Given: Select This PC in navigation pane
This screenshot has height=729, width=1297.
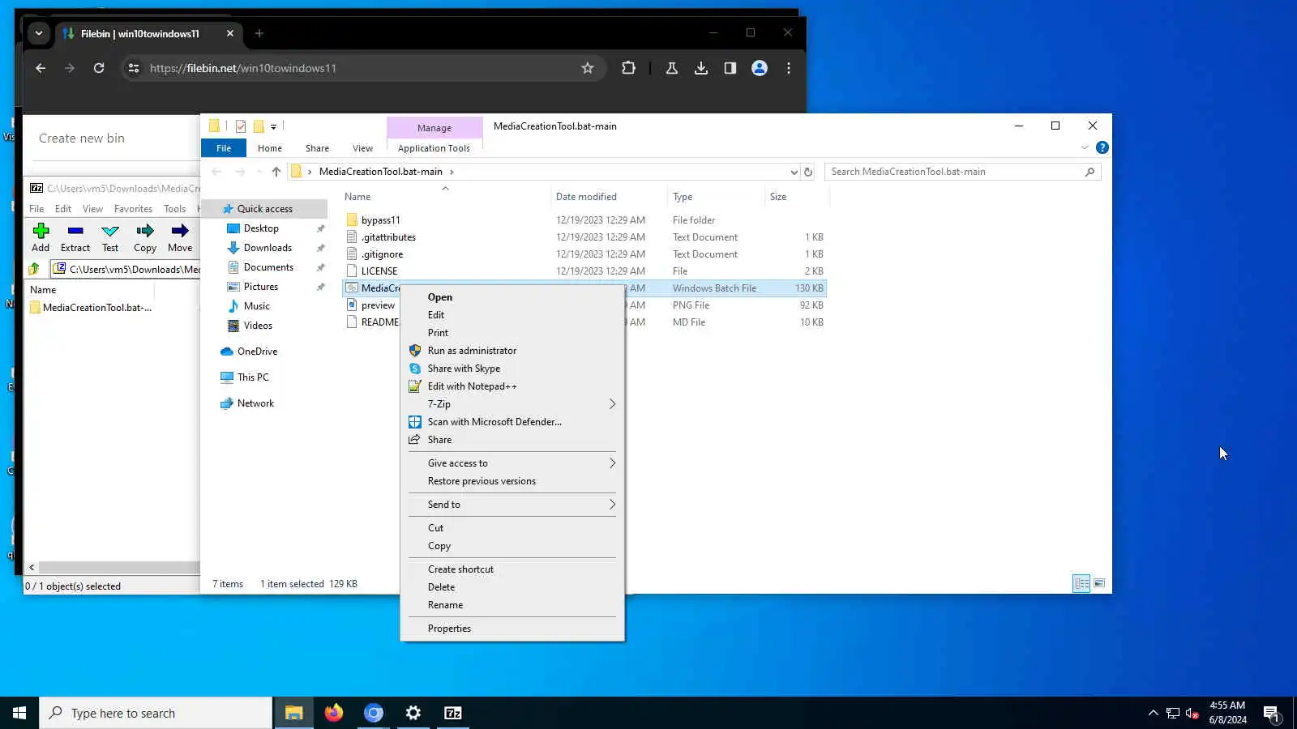Looking at the screenshot, I should [253, 377].
